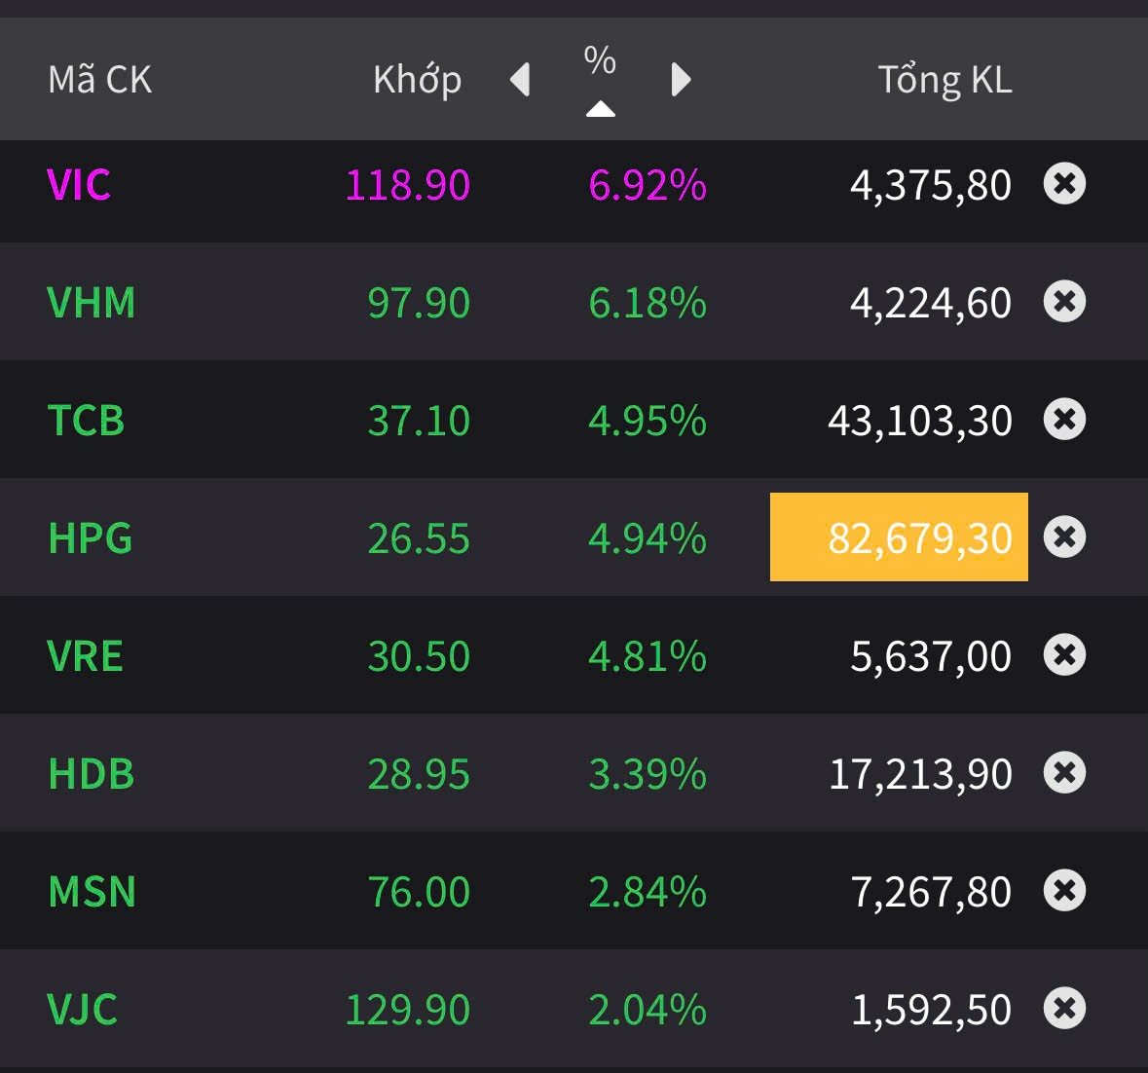Switch to next column with right arrow
This screenshot has width=1148, height=1073.
(x=681, y=80)
